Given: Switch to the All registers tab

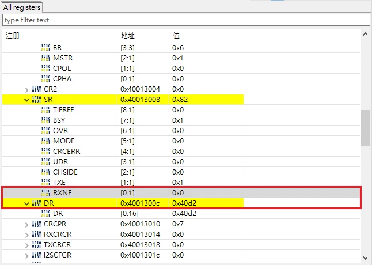Looking at the screenshot, I should [22, 7].
